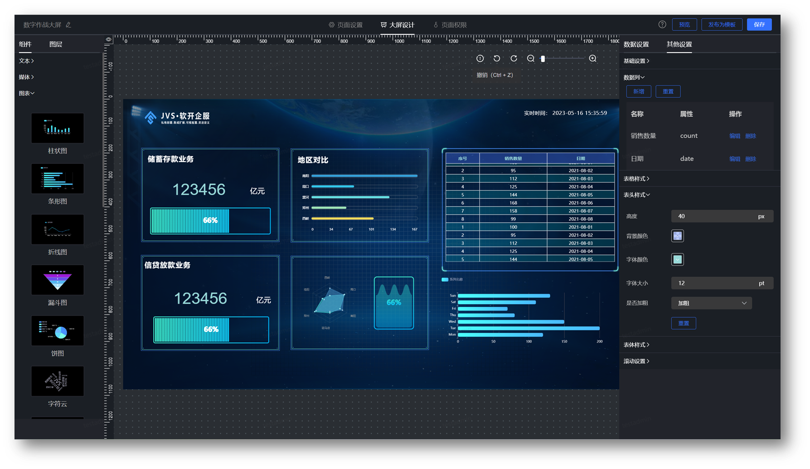Click the 预览 button
The image size is (810, 469).
click(684, 24)
